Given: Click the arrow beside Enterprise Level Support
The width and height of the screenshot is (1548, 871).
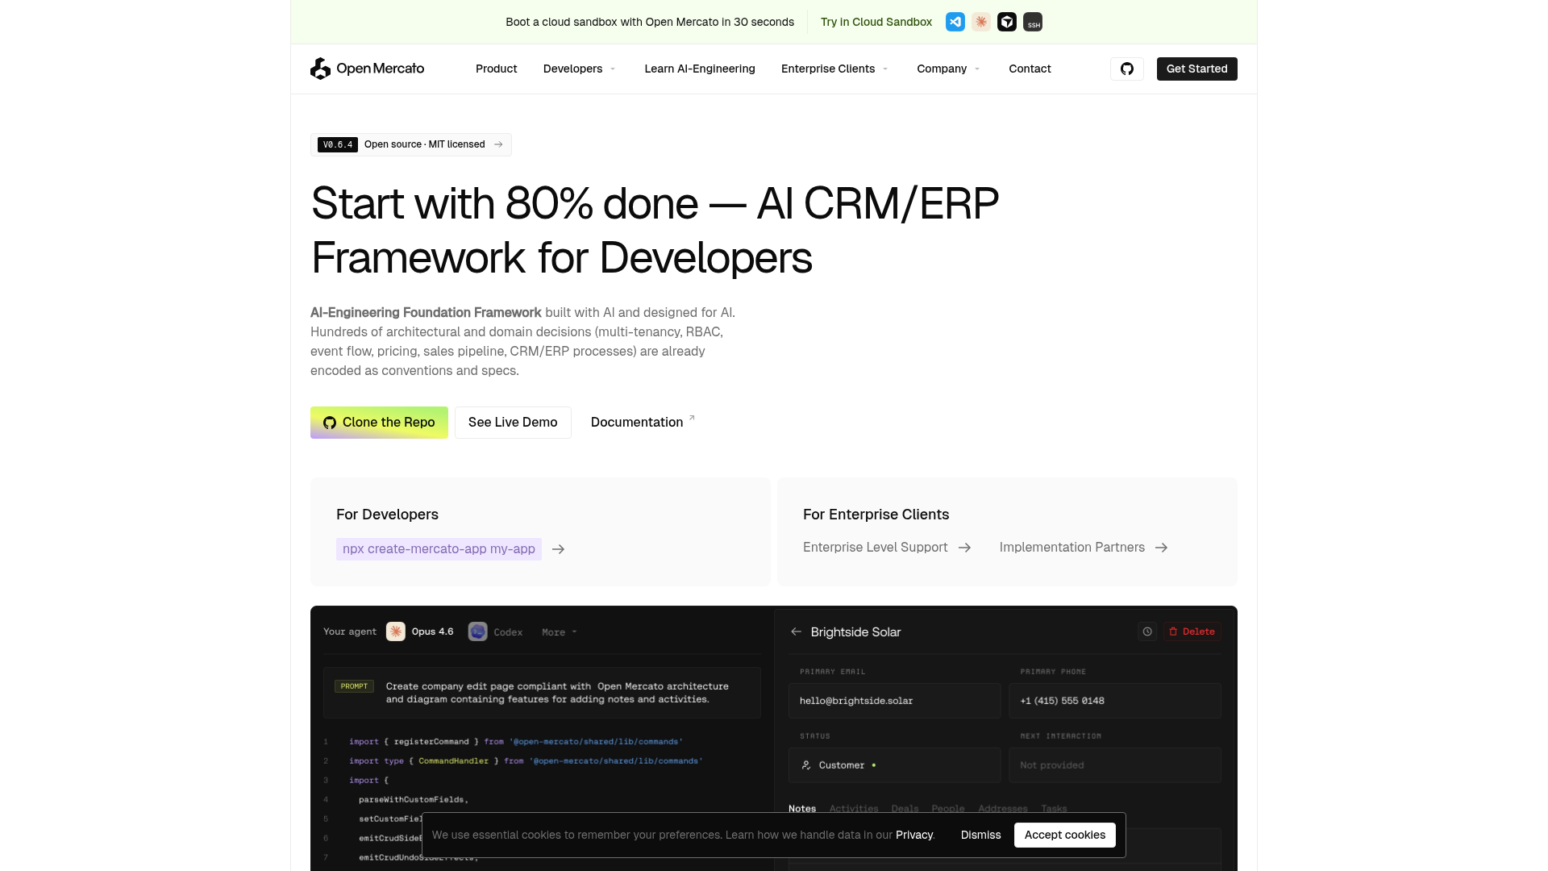Looking at the screenshot, I should pyautogui.click(x=964, y=548).
